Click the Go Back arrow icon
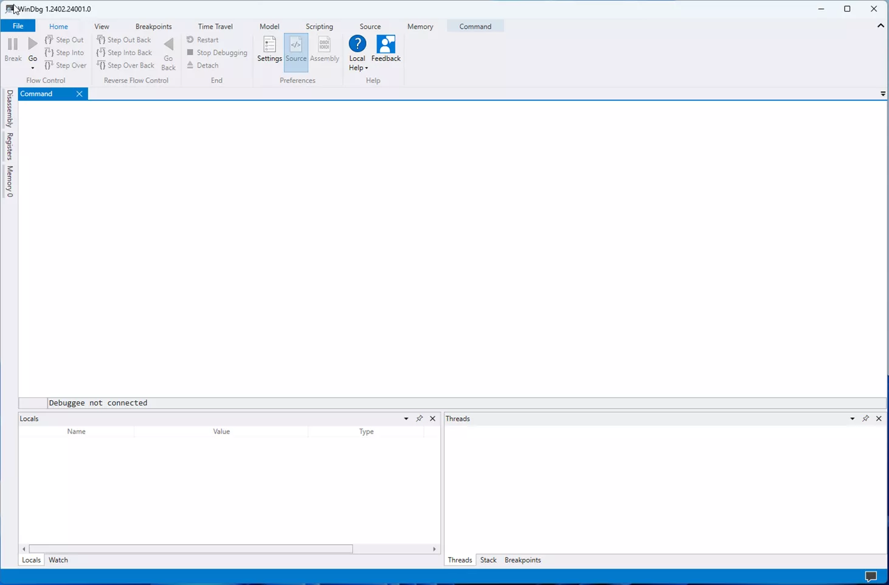The image size is (889, 585). (168, 44)
